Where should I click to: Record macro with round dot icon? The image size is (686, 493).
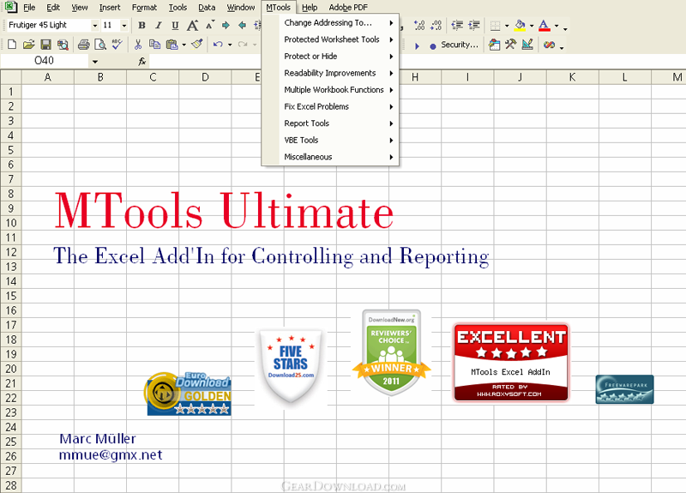[x=433, y=46]
